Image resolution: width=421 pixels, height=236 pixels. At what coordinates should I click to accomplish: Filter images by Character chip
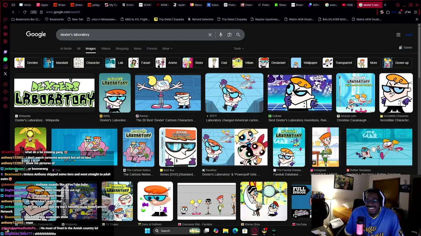[x=88, y=63]
